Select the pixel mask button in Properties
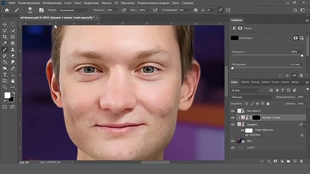This screenshot has height=174, width=310. click(295, 38)
